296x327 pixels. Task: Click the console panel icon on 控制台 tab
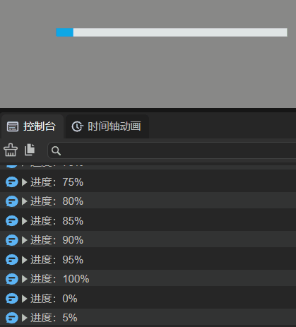[x=13, y=126]
